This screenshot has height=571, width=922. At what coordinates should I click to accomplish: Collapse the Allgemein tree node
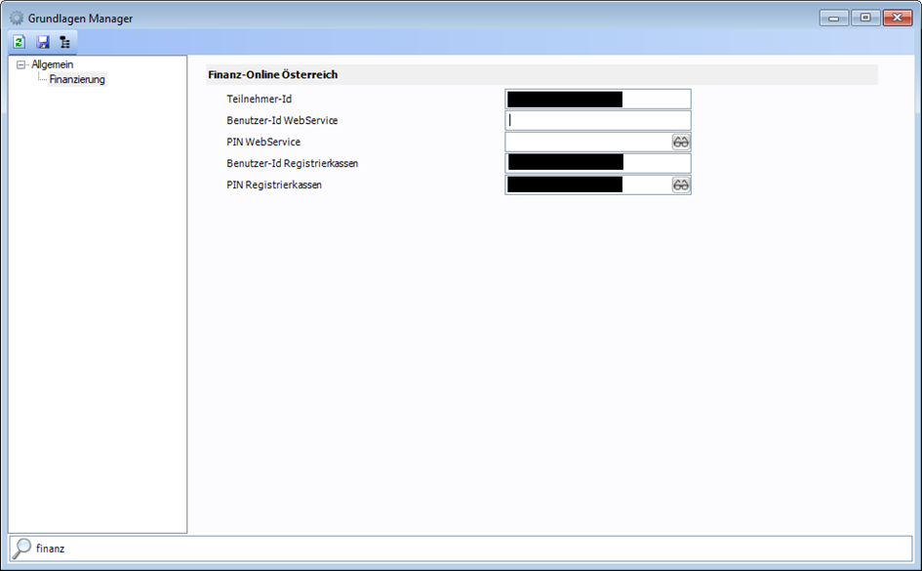[21, 65]
